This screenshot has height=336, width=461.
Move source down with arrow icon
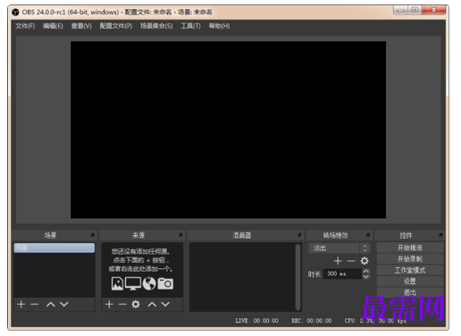click(x=165, y=304)
